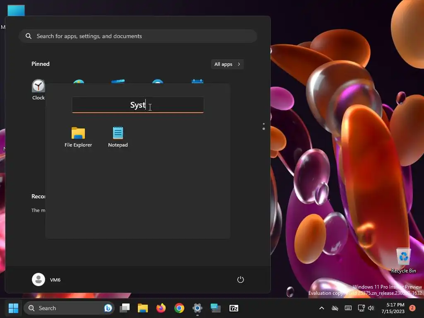The width and height of the screenshot is (424, 318).
Task: Open the pinned Clock app
Action: pos(39,90)
